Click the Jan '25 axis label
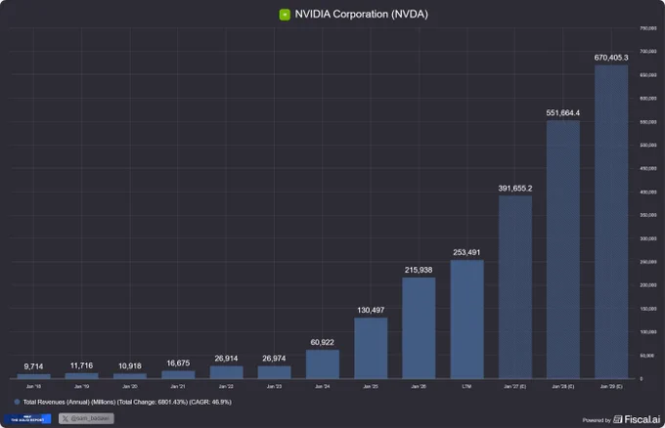This screenshot has height=428, width=665. pos(371,387)
